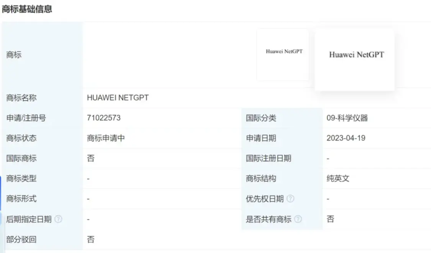Open the small Huawei NetGPT trademark thumbnail
The width and height of the screenshot is (431, 253).
284,54
